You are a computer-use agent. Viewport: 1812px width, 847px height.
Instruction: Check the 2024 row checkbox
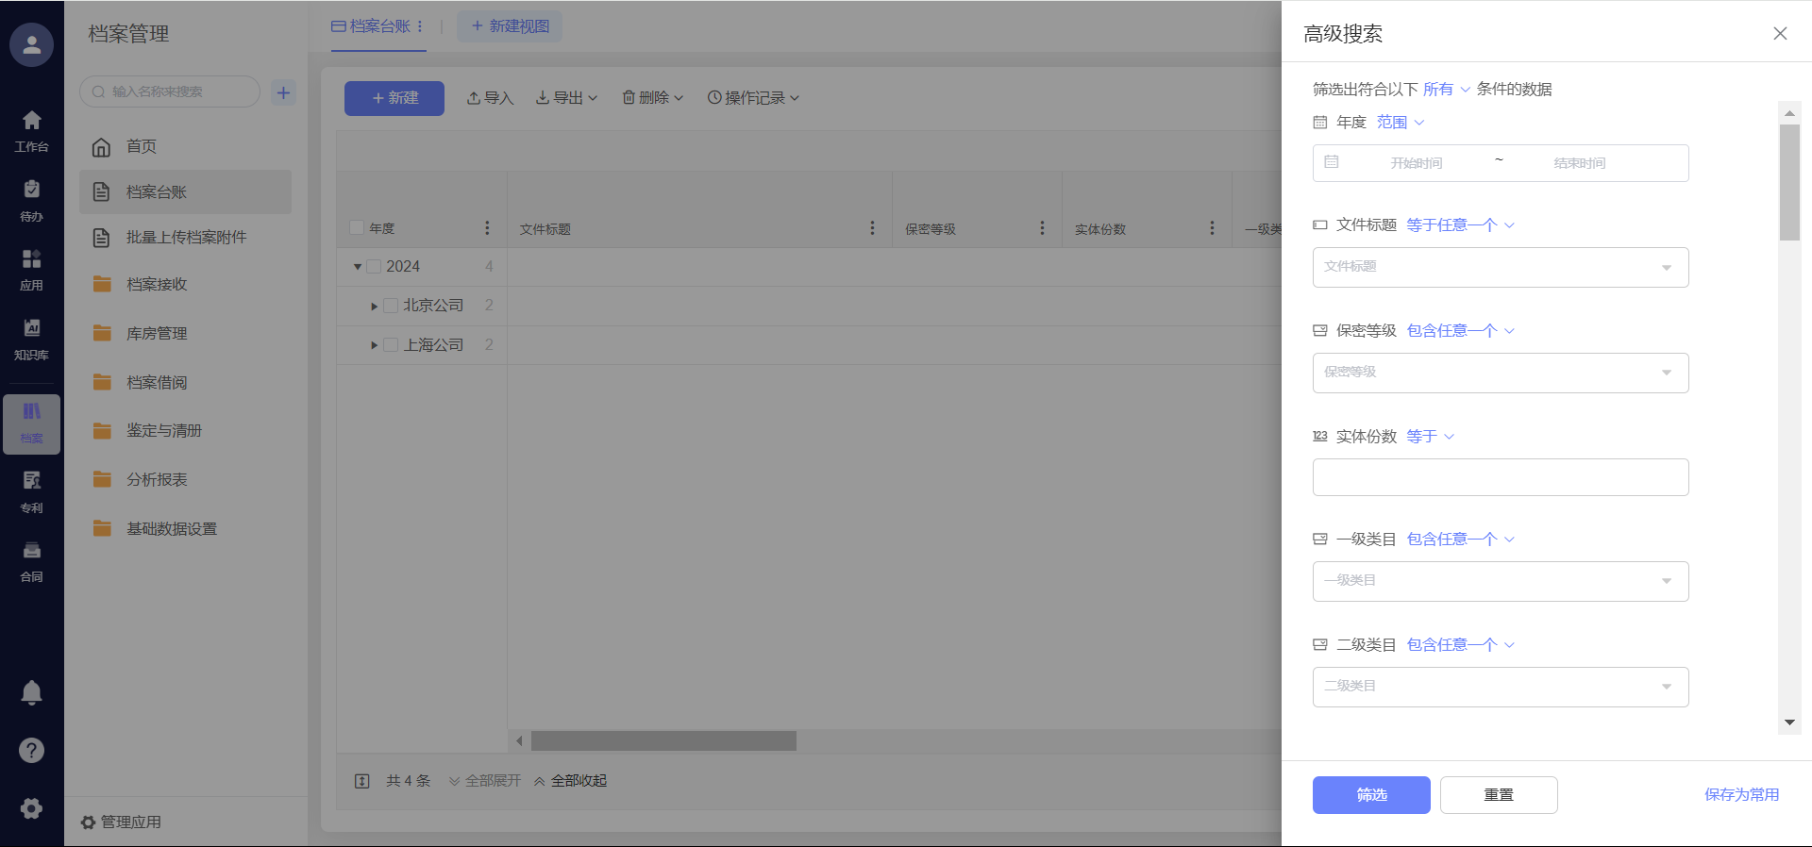click(x=375, y=267)
